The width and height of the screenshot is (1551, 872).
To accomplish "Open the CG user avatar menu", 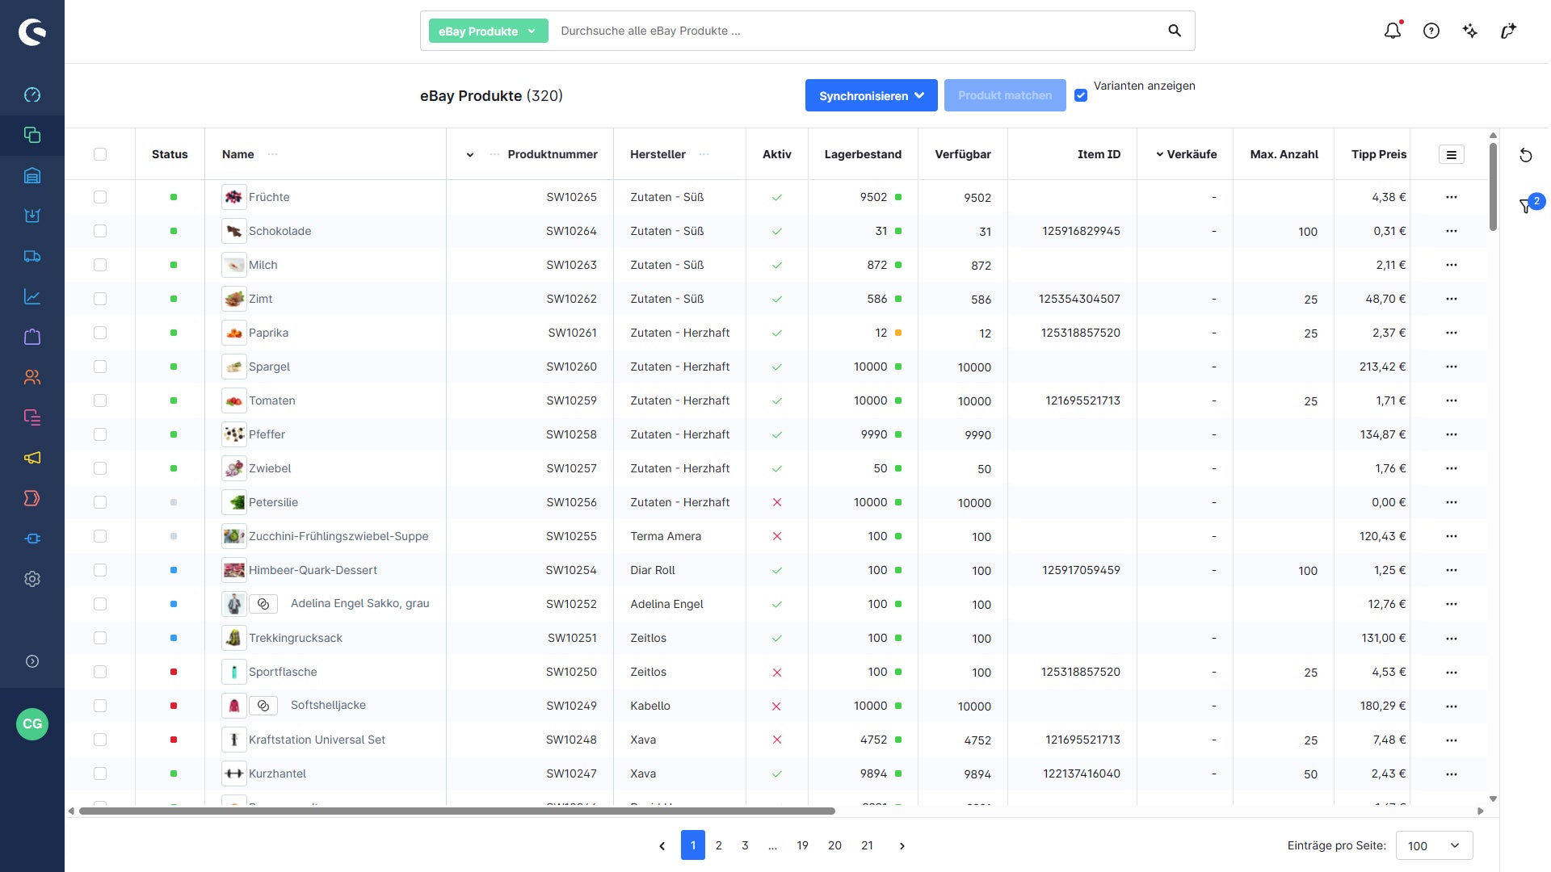I will point(32,723).
